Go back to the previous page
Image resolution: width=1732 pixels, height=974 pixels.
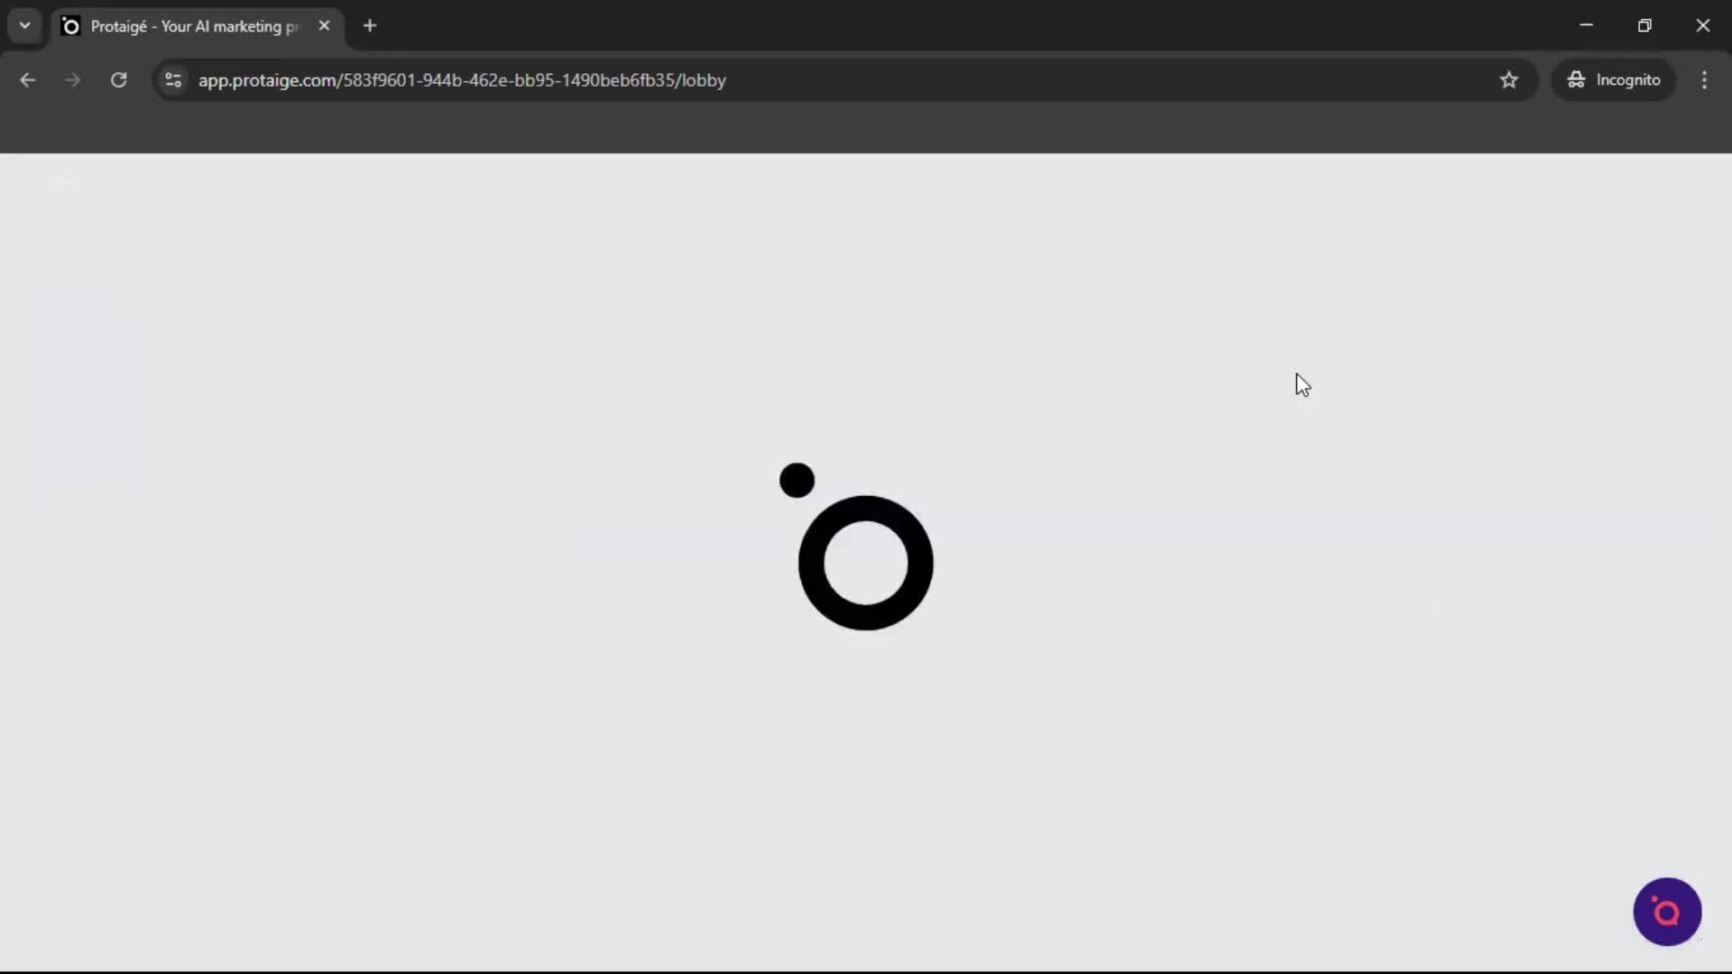(x=28, y=79)
